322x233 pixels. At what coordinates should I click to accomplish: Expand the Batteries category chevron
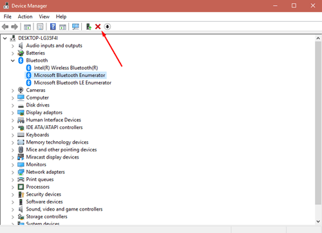pos(13,53)
